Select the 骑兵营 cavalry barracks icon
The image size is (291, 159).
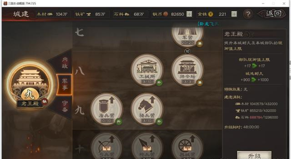pos(147,110)
